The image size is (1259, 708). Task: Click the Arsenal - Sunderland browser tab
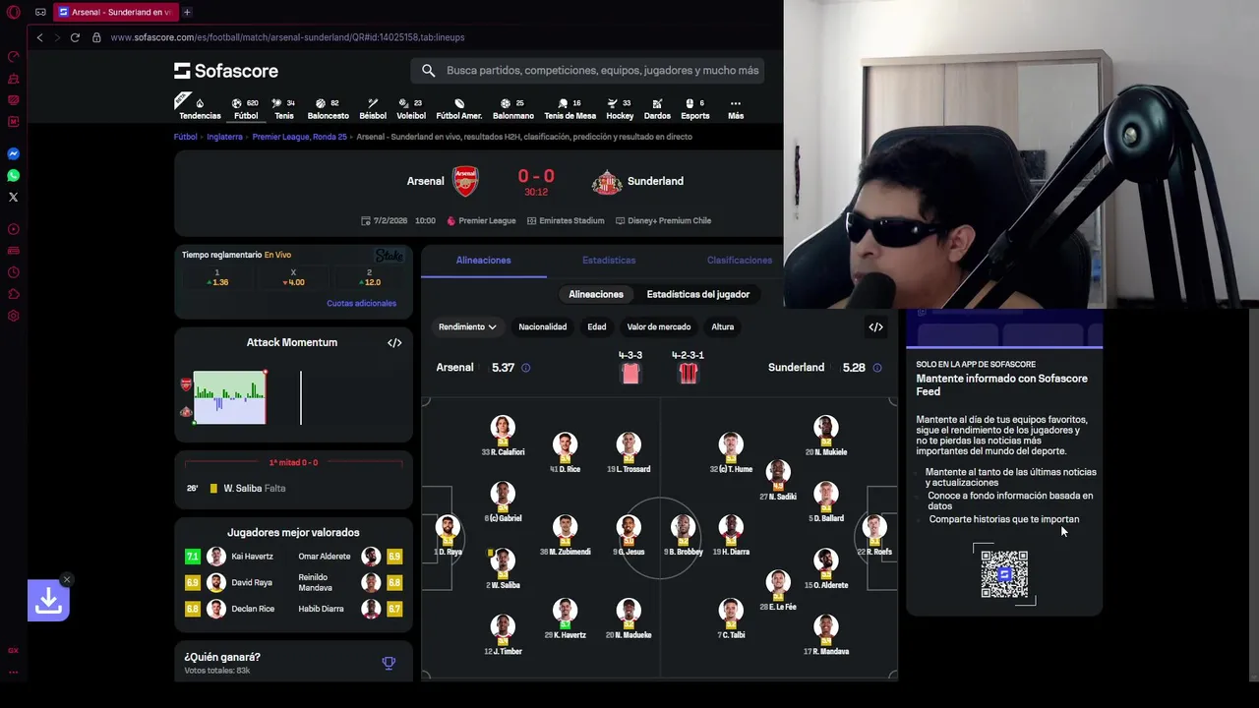(x=114, y=12)
